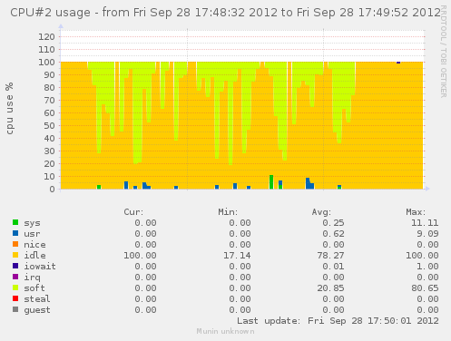451x341 pixels.
Task: Click the 100 label on the y-axis
Action: coord(46,63)
